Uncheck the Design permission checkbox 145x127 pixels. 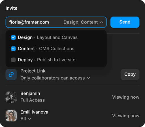point(13,37)
